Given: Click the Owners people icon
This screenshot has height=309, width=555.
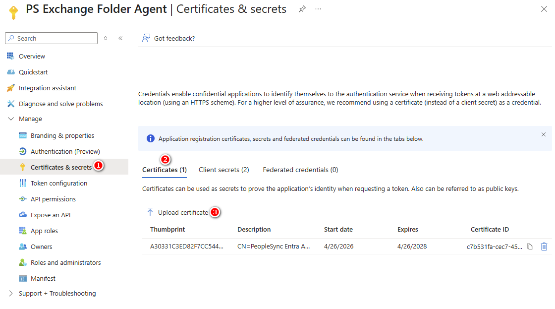Looking at the screenshot, I should (23, 247).
